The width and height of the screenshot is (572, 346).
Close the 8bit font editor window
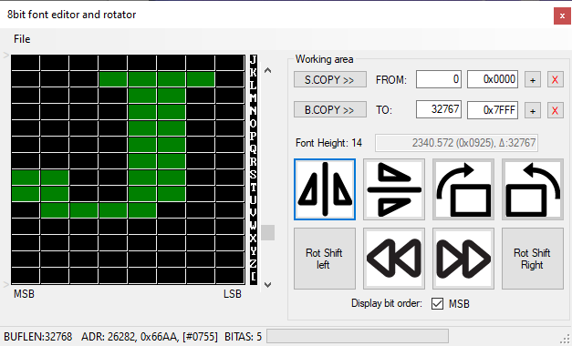[562, 16]
